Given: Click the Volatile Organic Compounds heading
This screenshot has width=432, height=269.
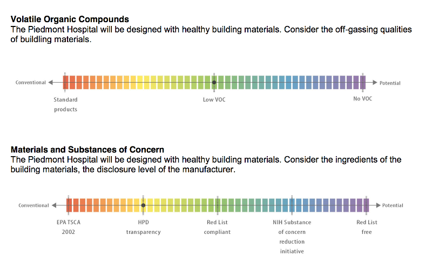Looking at the screenshot, I should pos(70,19).
